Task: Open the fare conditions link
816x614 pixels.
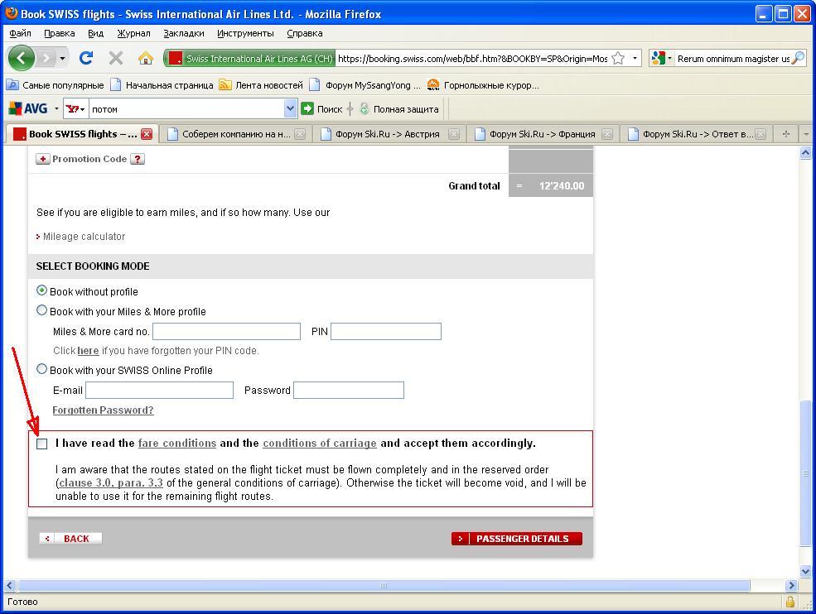Action: (177, 443)
